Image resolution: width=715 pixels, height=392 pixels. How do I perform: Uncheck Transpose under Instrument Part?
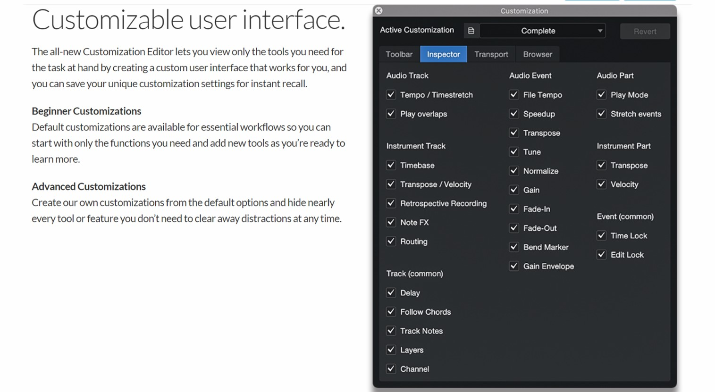601,165
